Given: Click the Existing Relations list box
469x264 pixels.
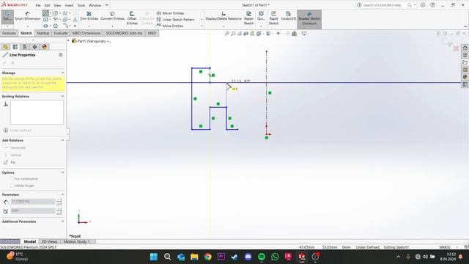Looking at the screenshot, I should (37, 112).
